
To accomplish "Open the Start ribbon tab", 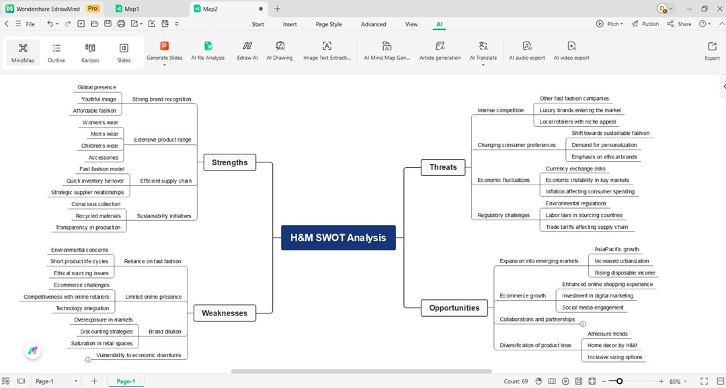I will pyautogui.click(x=258, y=24).
